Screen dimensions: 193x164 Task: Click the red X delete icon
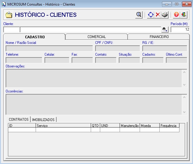coord(158,15)
